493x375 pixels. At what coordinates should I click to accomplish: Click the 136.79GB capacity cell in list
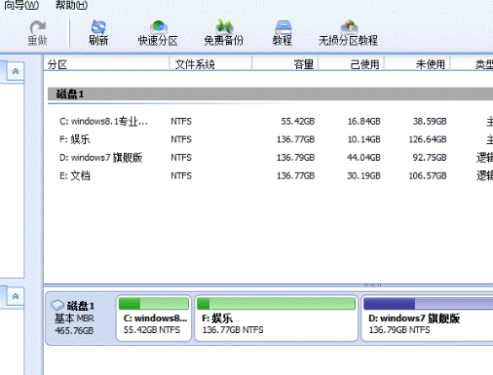click(x=295, y=158)
